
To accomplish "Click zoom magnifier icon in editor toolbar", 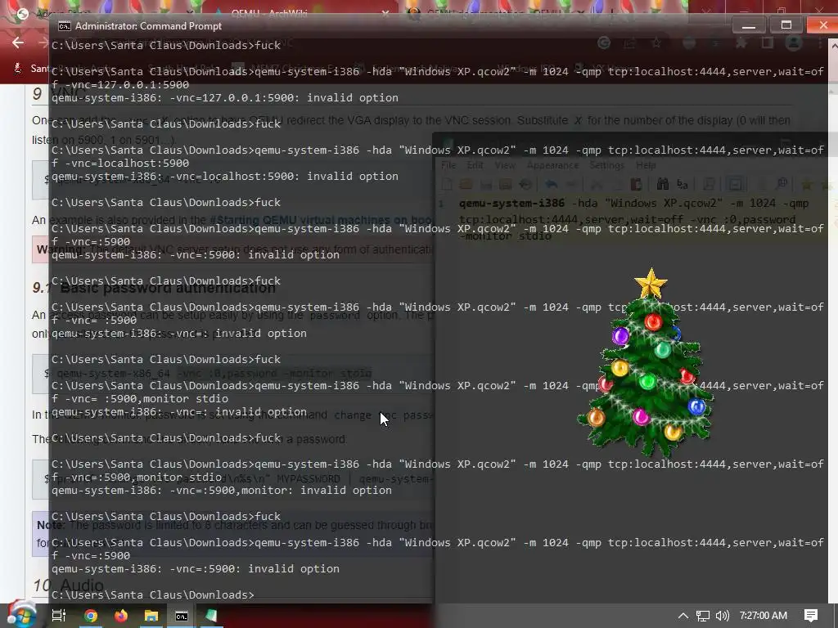I will 782,185.
